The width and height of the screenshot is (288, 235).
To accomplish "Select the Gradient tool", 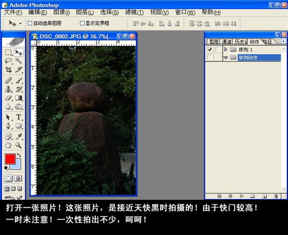I will (x=18, y=97).
